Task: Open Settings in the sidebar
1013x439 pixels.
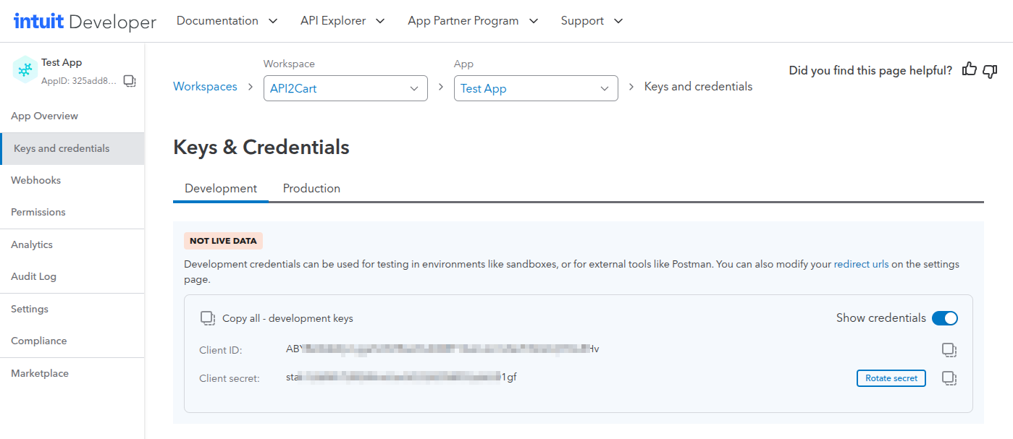Action: click(72, 309)
